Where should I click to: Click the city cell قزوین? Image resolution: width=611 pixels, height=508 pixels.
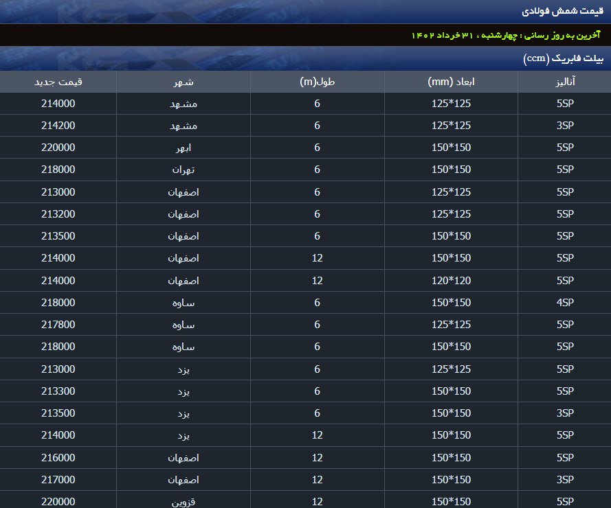tap(184, 502)
